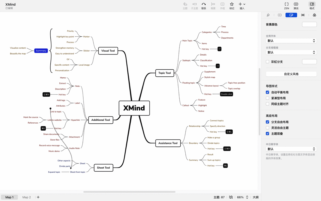Select the 主题 topic tool icon
This screenshot has height=201, width=321.
pos(185,4)
